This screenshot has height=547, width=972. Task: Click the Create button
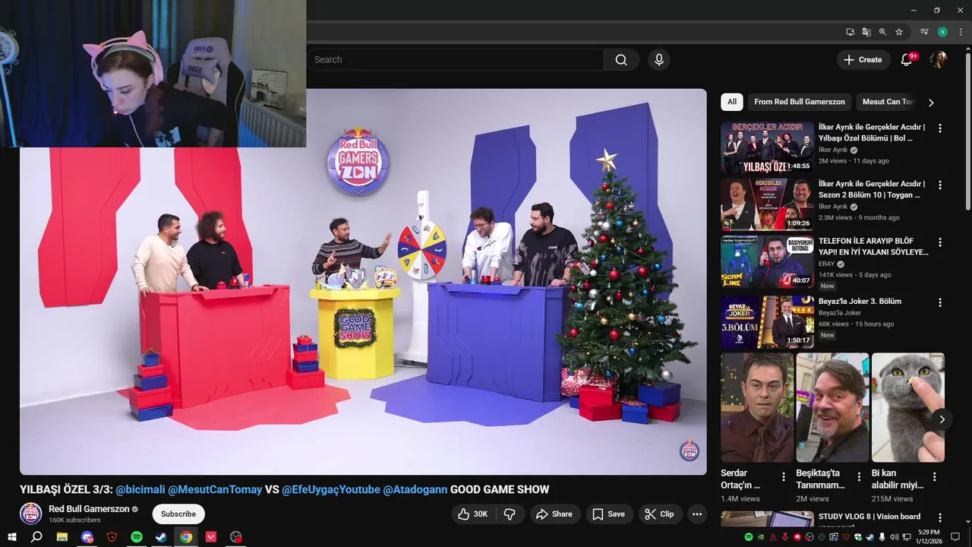(863, 60)
